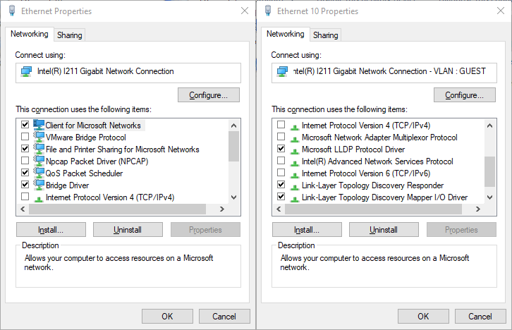Click Uninstall button in Ethernet 10 Properties
Screen dimensions: 512x330
384,230
